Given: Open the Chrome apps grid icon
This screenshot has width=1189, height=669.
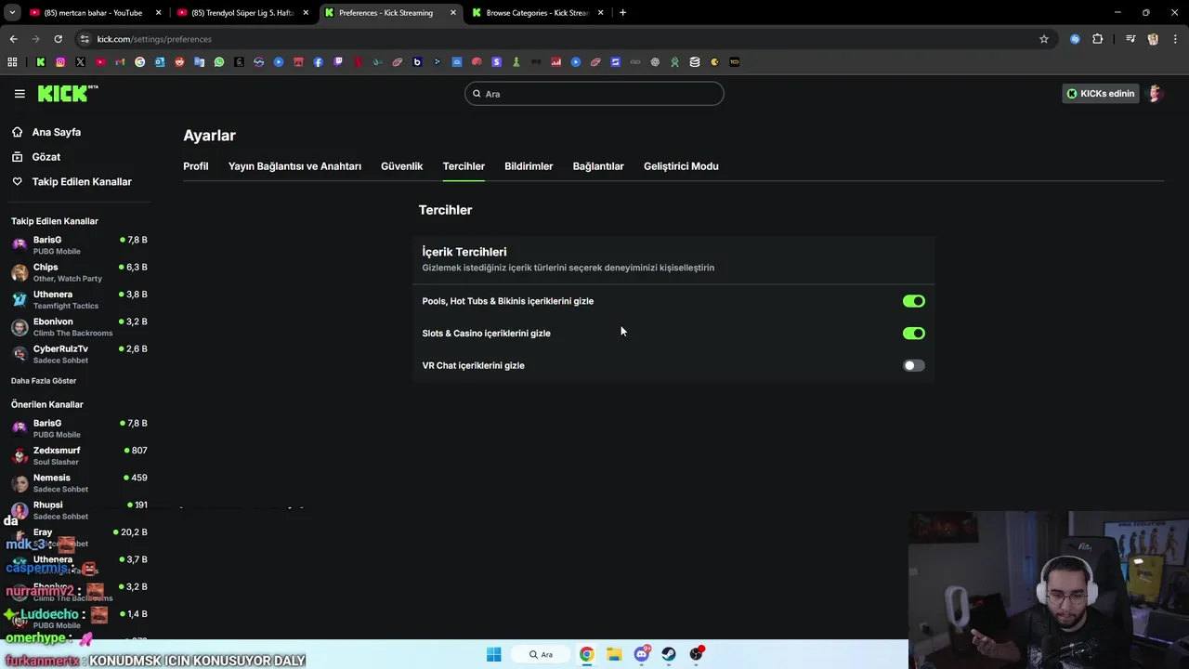Looking at the screenshot, I should [12, 62].
